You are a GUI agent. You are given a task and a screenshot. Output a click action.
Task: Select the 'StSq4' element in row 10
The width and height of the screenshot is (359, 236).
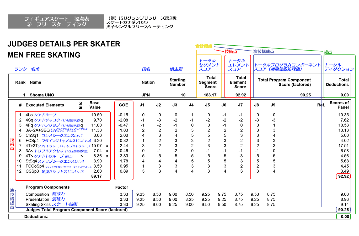click(x=31, y=161)
